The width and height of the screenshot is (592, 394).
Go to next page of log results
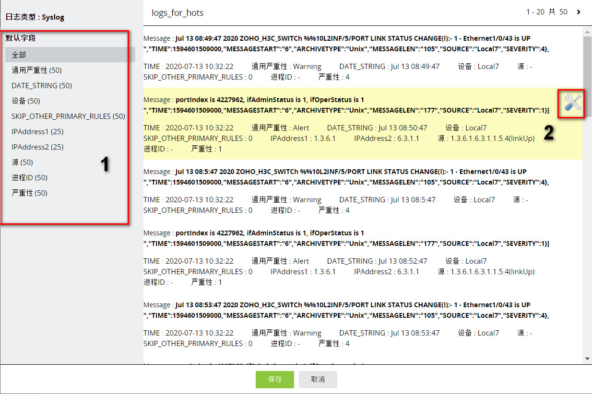click(x=579, y=12)
